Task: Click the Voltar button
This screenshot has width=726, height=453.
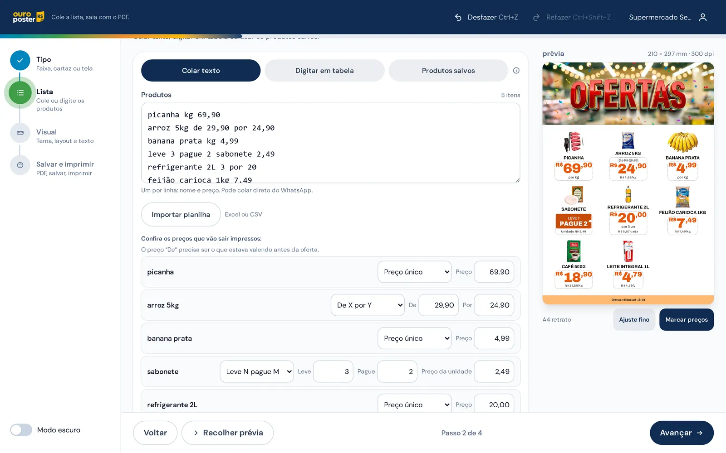Action: [x=155, y=433]
